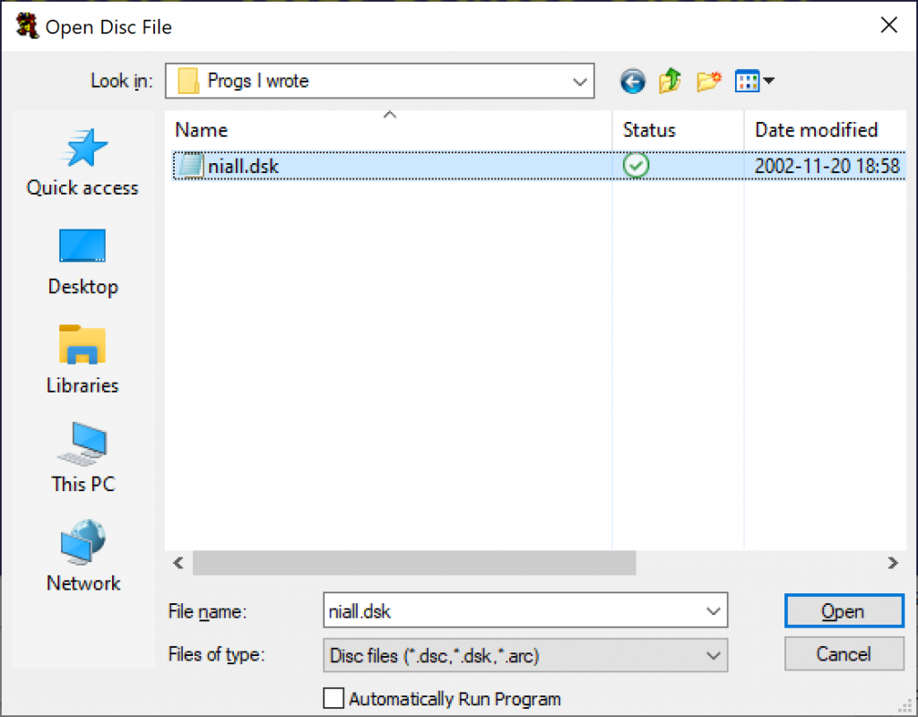This screenshot has width=918, height=717.
Task: Open the Files of type dropdown
Action: click(714, 655)
